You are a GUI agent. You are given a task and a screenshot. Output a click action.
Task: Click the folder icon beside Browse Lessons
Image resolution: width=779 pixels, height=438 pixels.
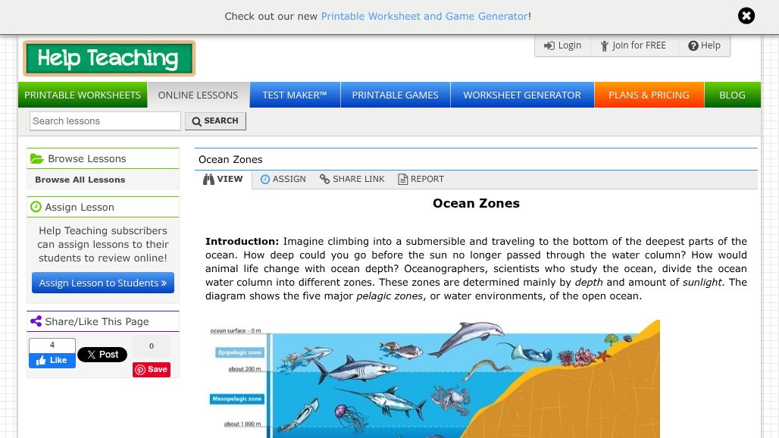pyautogui.click(x=37, y=158)
